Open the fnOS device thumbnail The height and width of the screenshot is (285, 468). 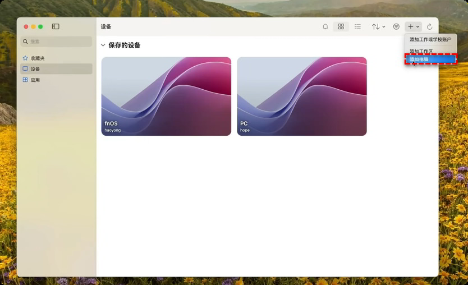166,96
